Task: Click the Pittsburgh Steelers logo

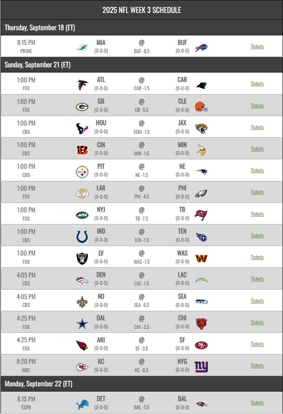Action: pos(82,171)
